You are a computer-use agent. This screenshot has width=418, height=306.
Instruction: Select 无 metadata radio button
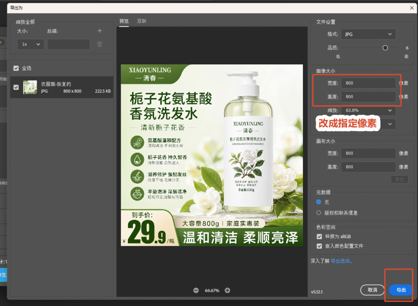click(x=318, y=202)
